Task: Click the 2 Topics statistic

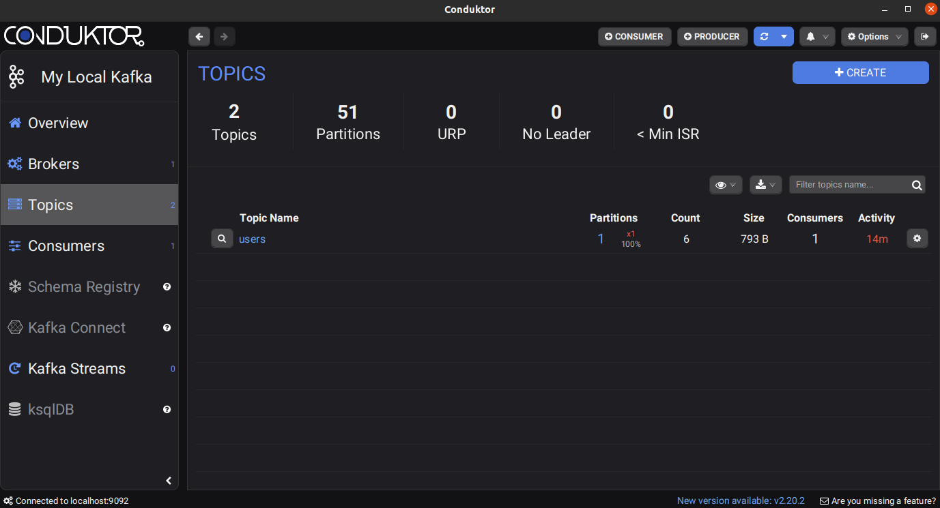Action: click(234, 123)
